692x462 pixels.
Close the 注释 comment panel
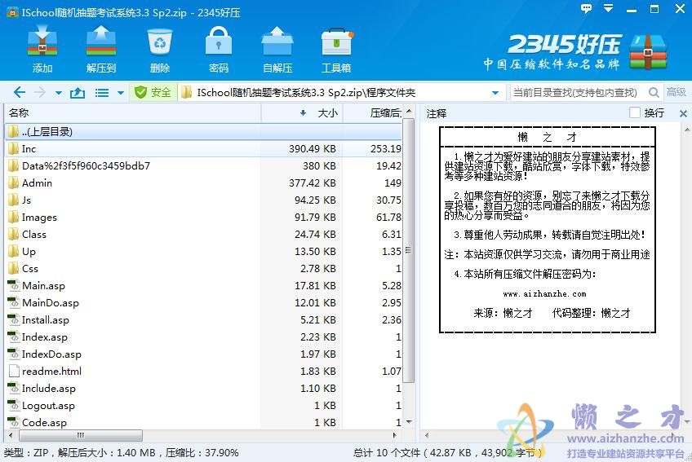point(683,114)
